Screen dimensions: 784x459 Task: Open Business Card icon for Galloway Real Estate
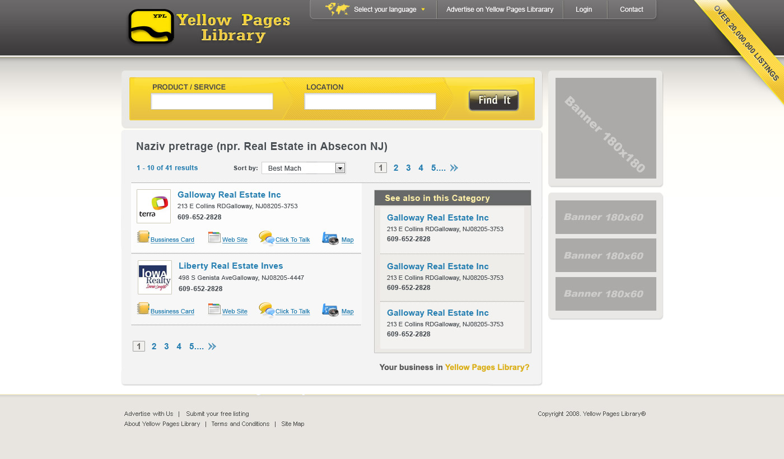[x=143, y=237]
